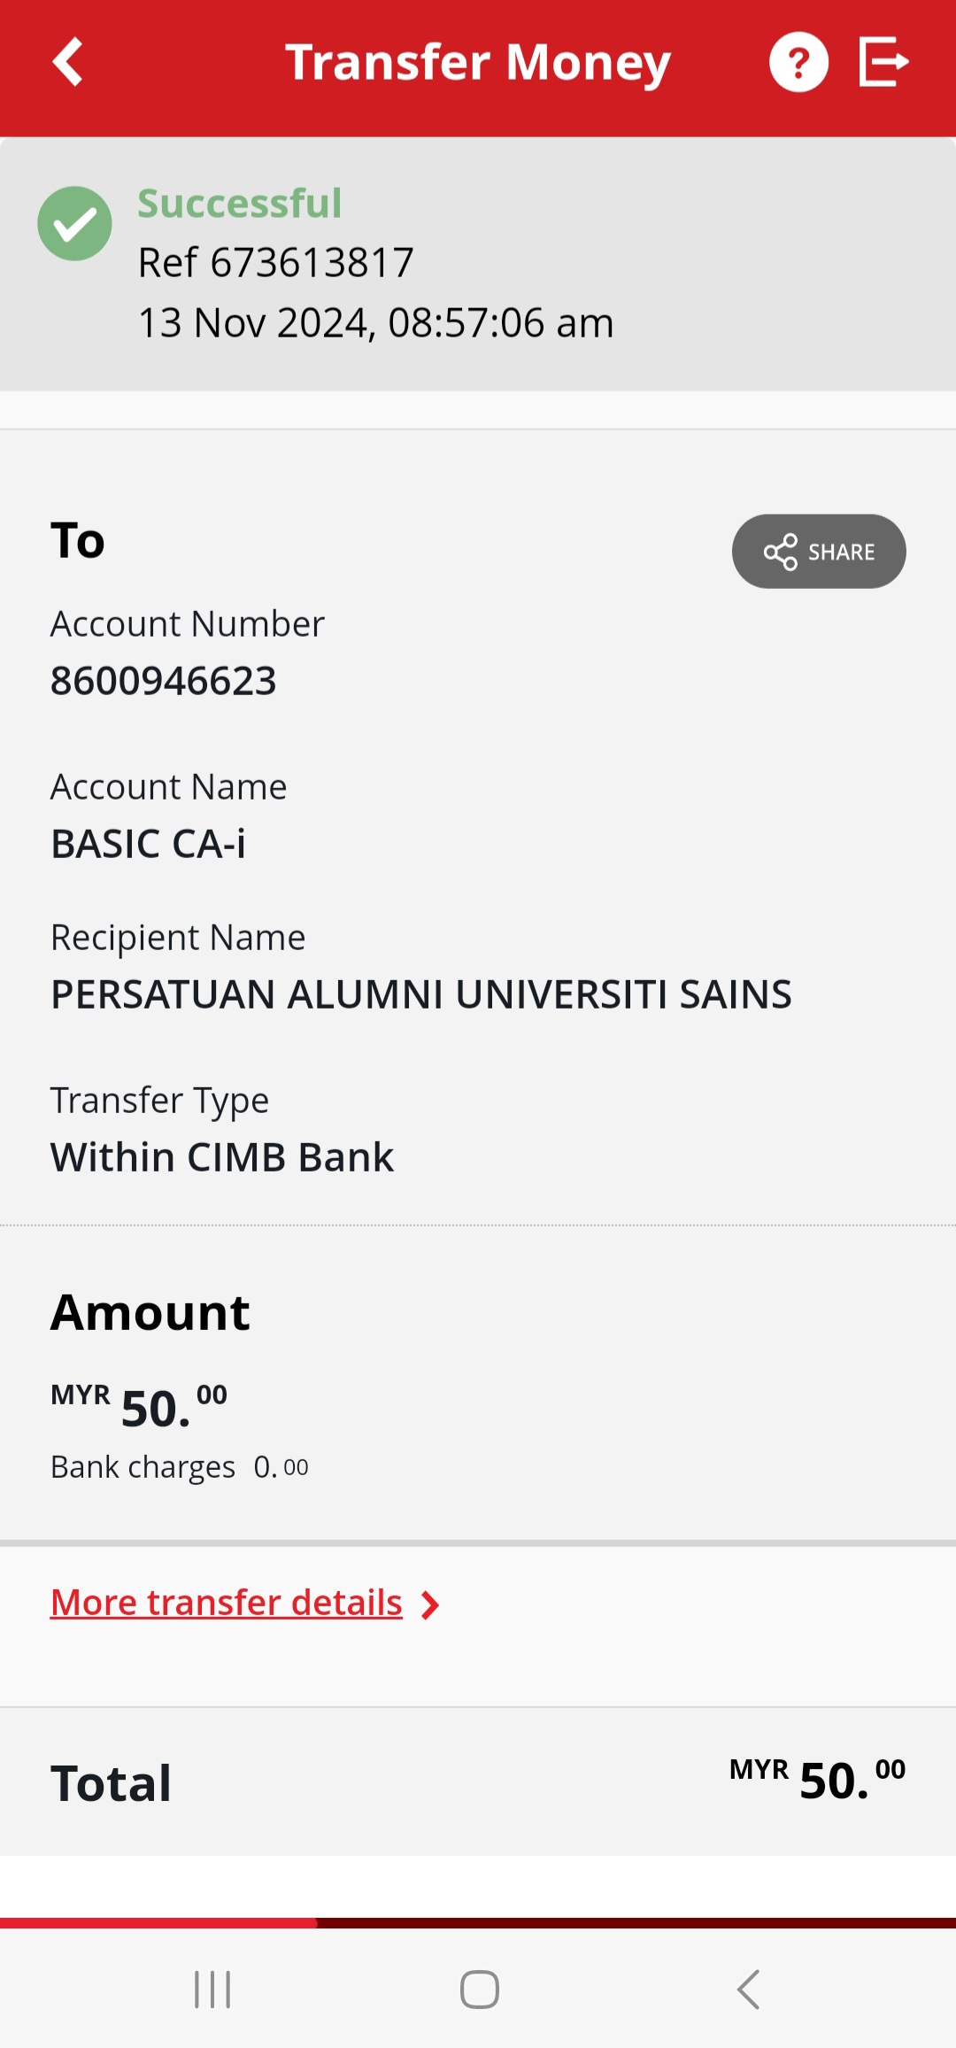Tap the Total MYR 50.00 amount

(x=817, y=1781)
